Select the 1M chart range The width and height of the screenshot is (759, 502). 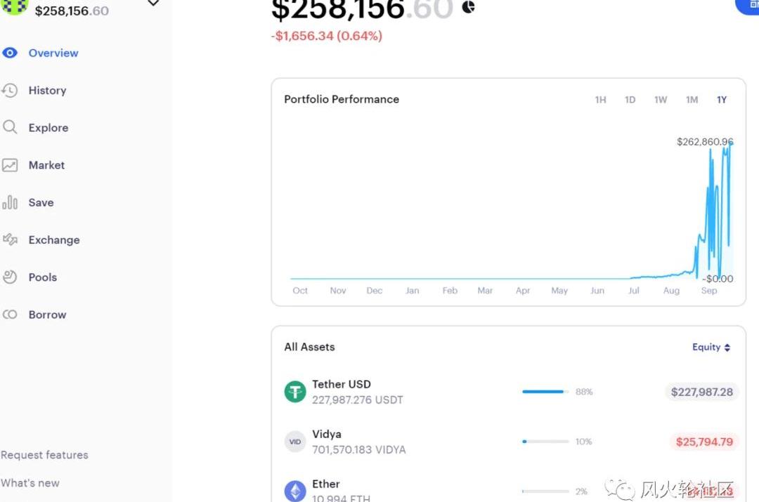click(692, 100)
